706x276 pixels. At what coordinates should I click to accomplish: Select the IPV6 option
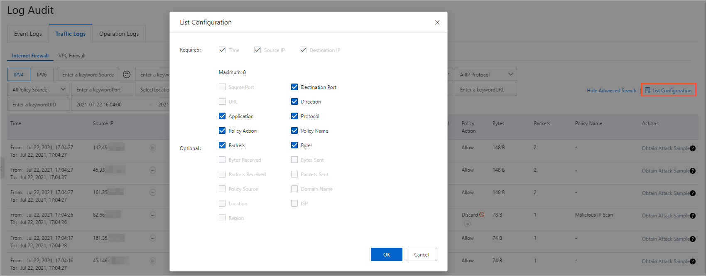click(42, 74)
